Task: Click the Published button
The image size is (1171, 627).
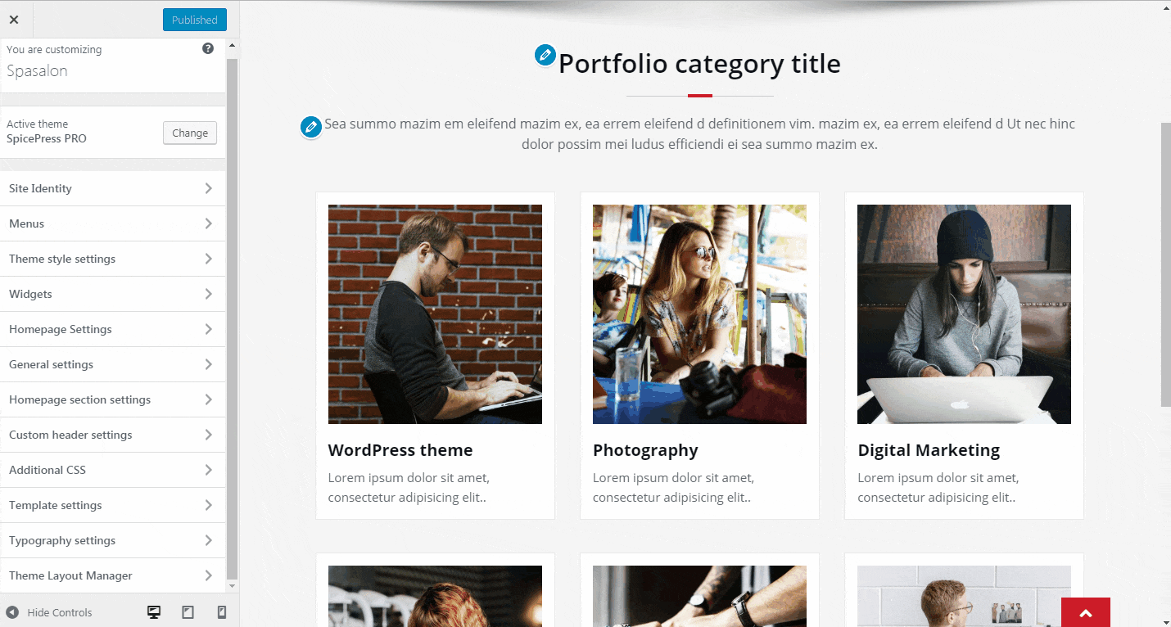Action: click(x=195, y=20)
